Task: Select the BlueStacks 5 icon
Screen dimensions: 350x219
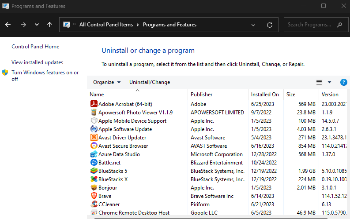Action: pyautogui.click(x=94, y=171)
